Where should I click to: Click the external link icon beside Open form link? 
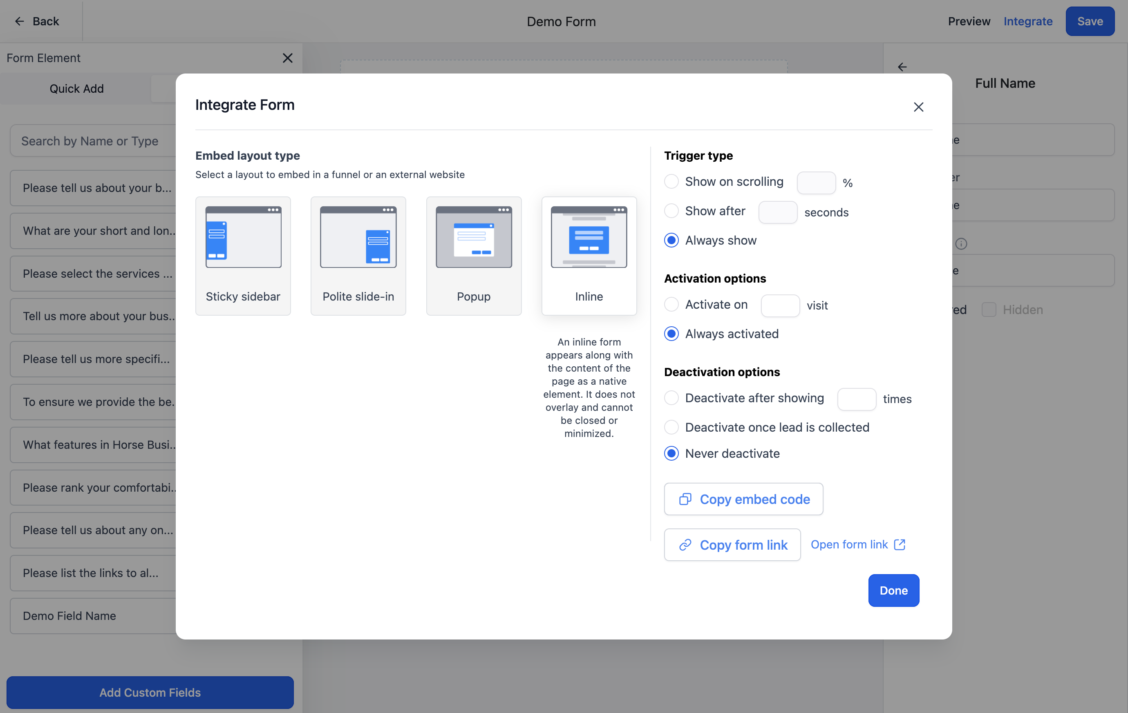pyautogui.click(x=900, y=544)
